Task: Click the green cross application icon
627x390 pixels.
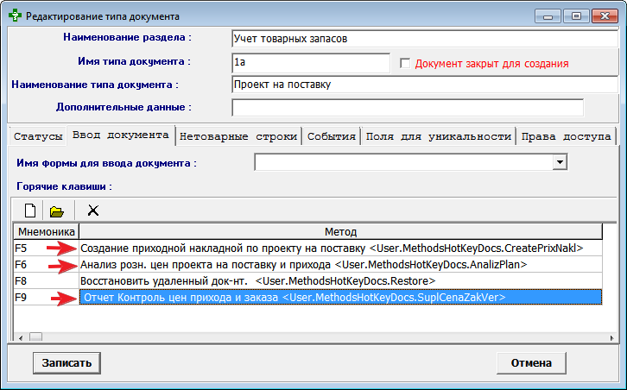Action: click(x=15, y=16)
